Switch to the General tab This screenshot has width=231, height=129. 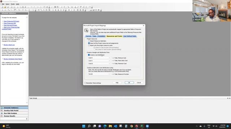88,36
